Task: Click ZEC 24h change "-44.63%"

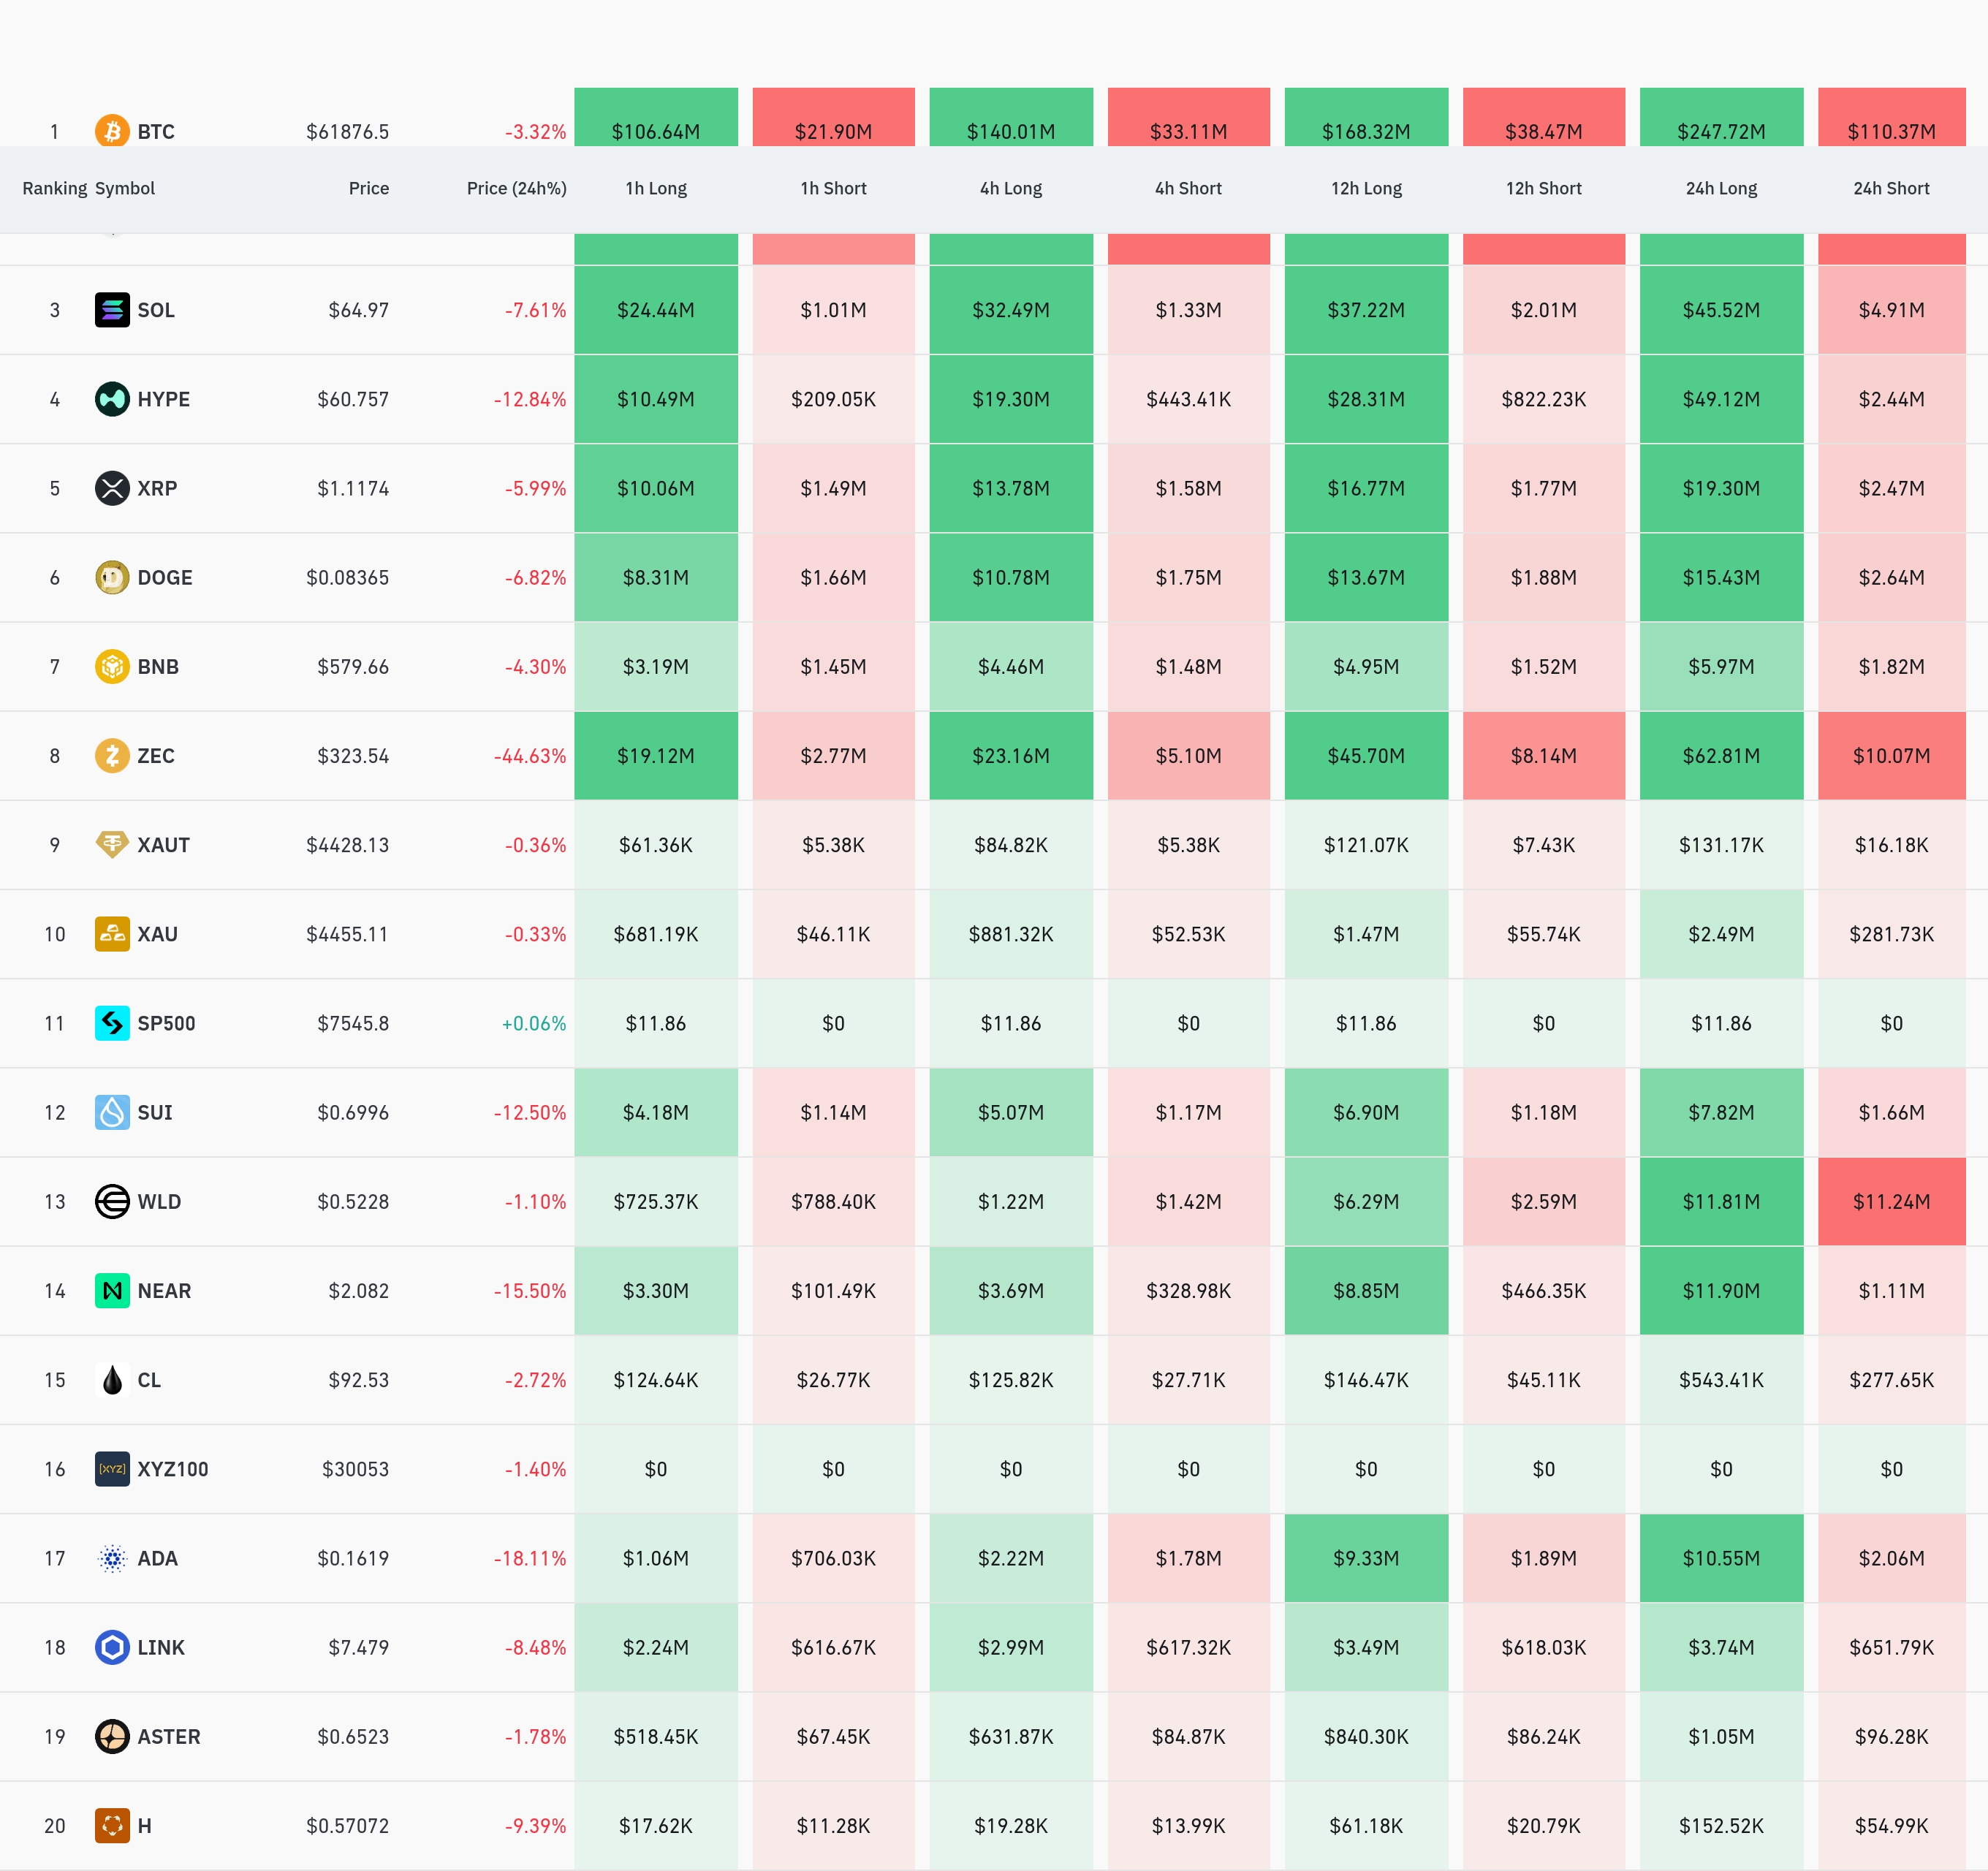Action: 530,755
